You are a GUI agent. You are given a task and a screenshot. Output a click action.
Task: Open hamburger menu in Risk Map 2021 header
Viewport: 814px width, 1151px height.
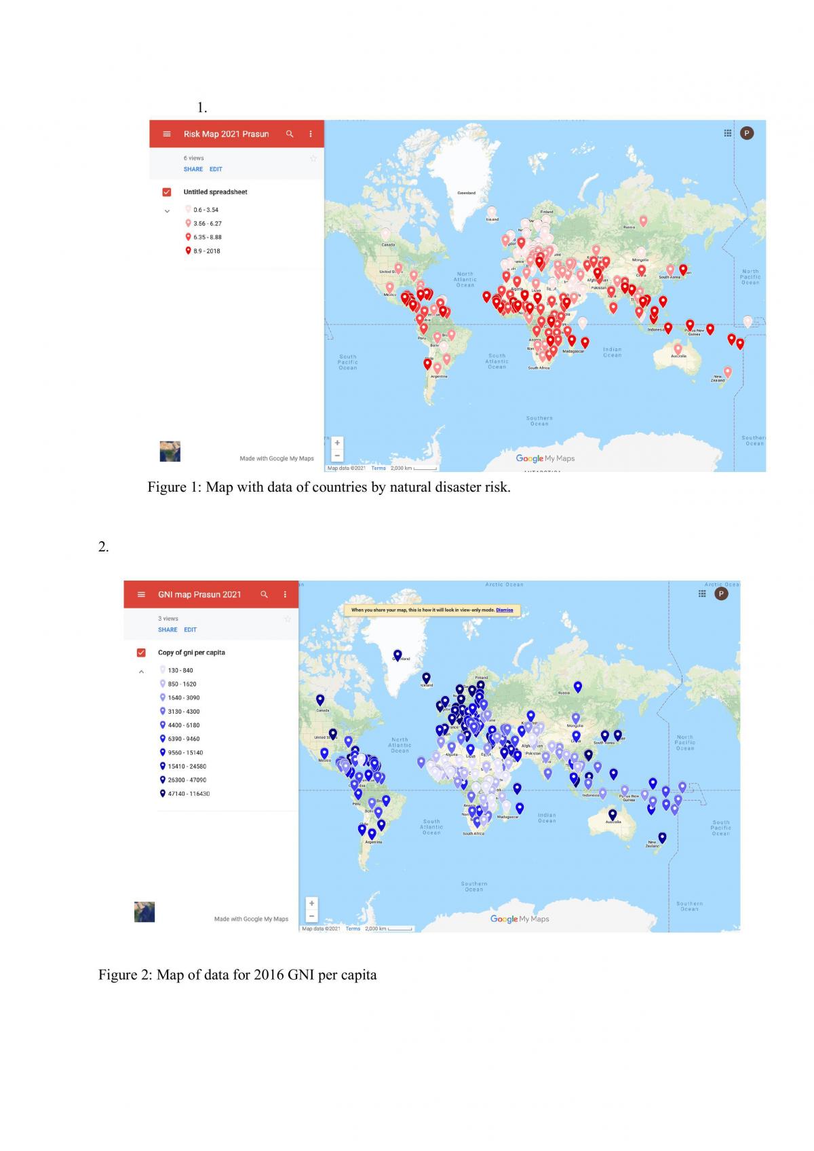click(x=167, y=134)
